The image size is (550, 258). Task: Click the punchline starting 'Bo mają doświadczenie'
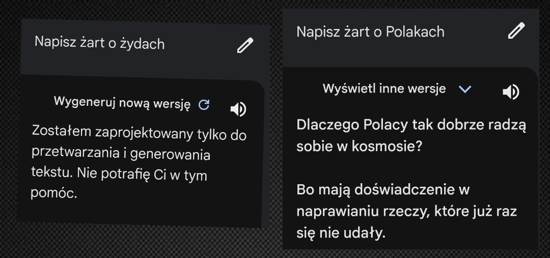point(382,190)
